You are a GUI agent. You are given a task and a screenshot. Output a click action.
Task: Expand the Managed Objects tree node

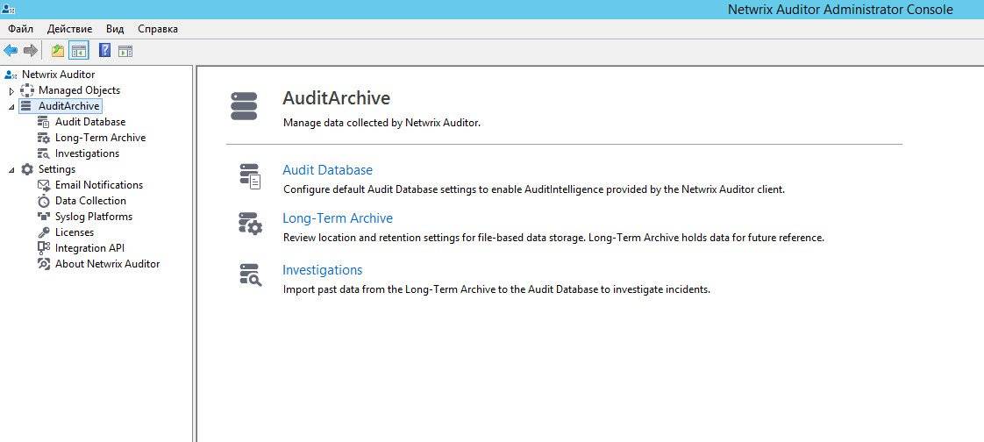point(12,91)
